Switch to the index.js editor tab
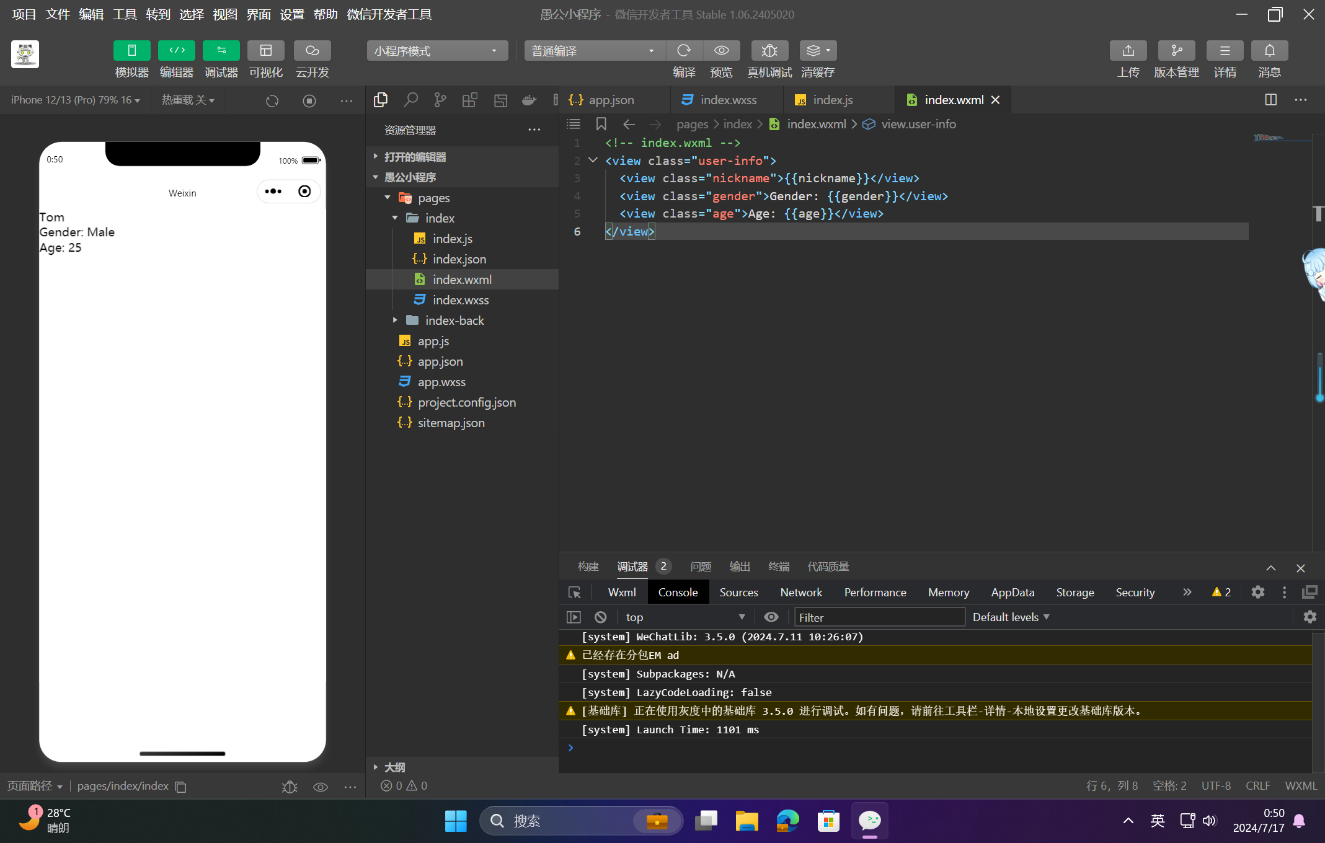 point(832,100)
